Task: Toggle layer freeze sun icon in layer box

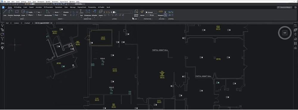Action: 107,12
